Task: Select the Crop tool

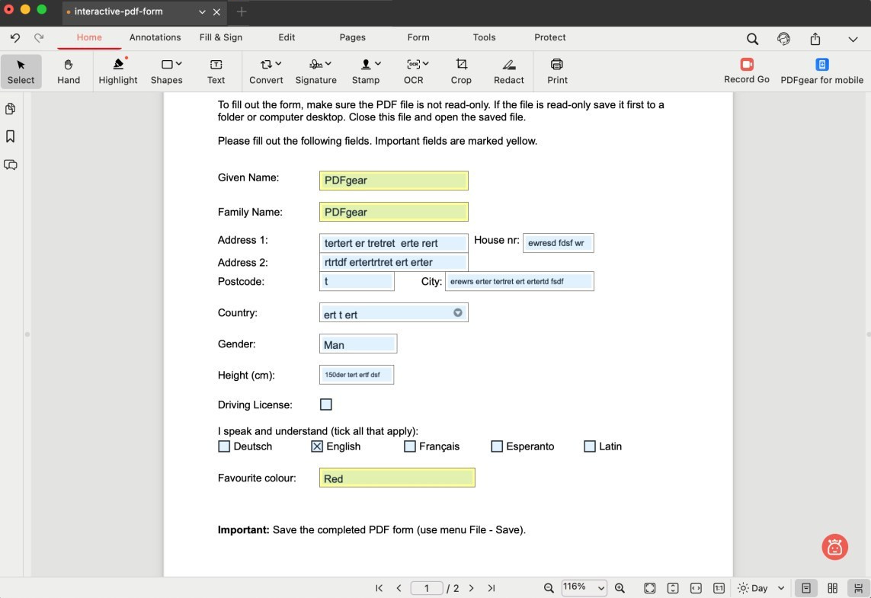Action: click(x=461, y=72)
